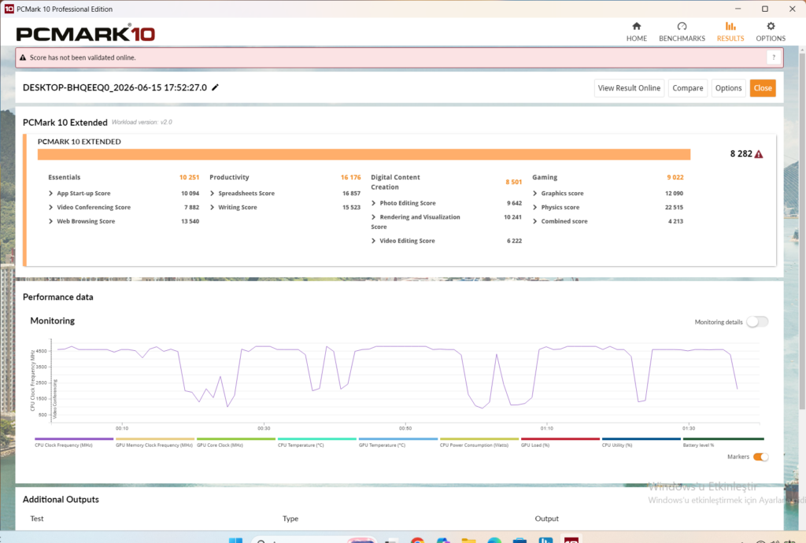Turn off the Markers switch
Viewport: 806px width, 543px height.
point(761,456)
